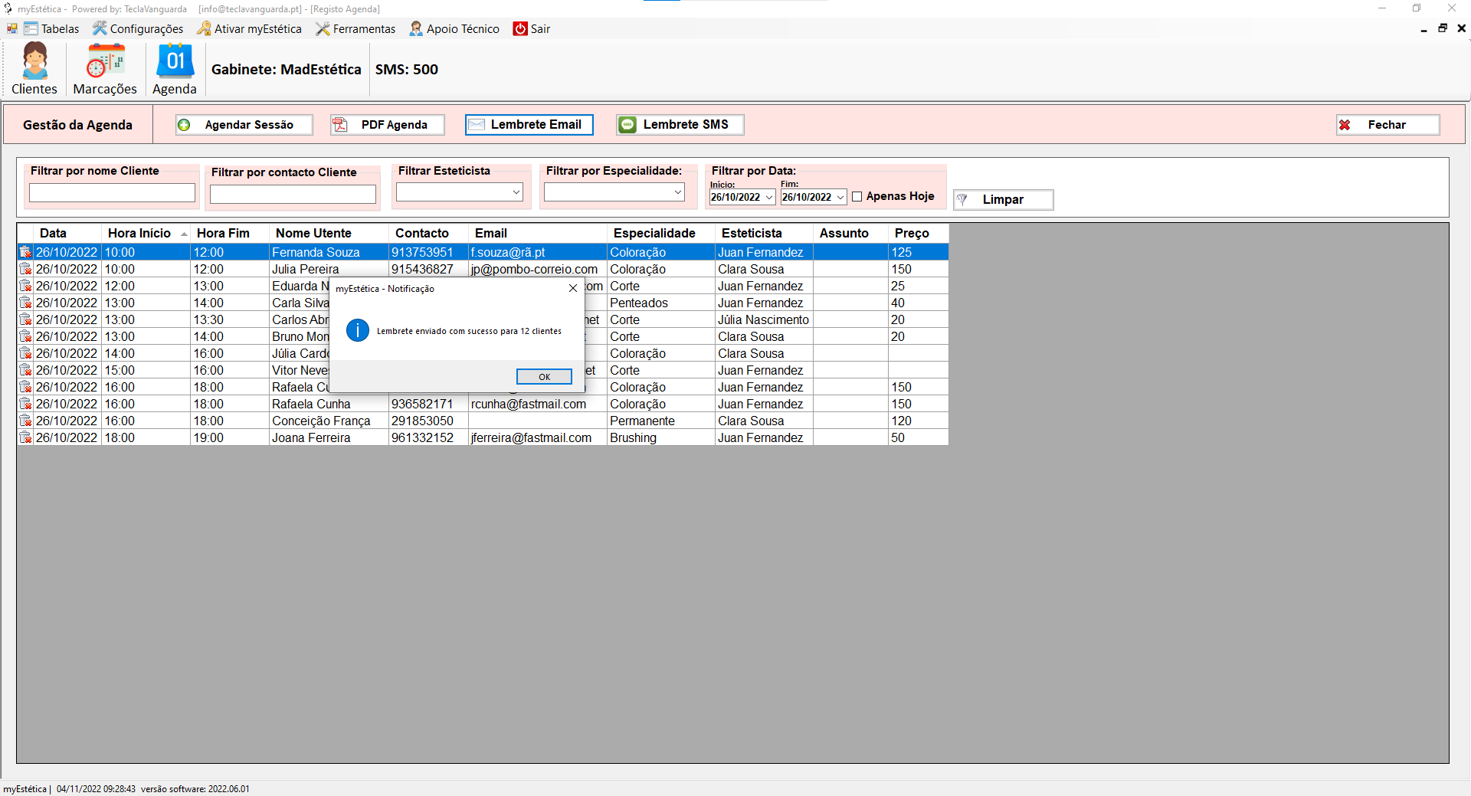Open the Tabelas menu
This screenshot has width=1471, height=796.
pyautogui.click(x=51, y=29)
